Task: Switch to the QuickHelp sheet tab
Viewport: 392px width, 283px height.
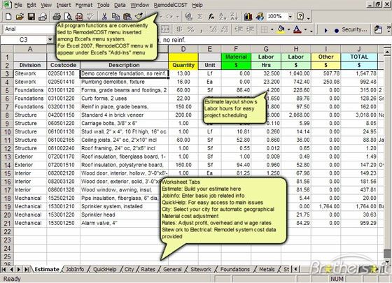Action: pyautogui.click(x=104, y=269)
